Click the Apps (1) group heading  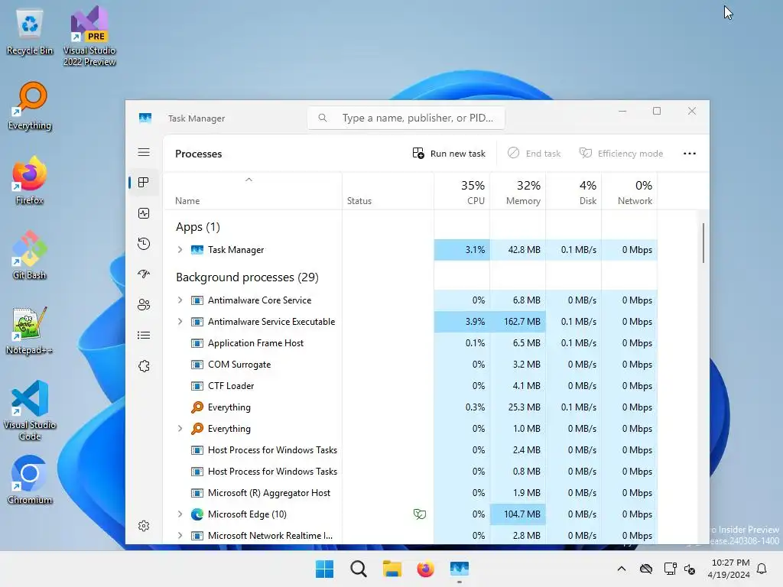198,227
